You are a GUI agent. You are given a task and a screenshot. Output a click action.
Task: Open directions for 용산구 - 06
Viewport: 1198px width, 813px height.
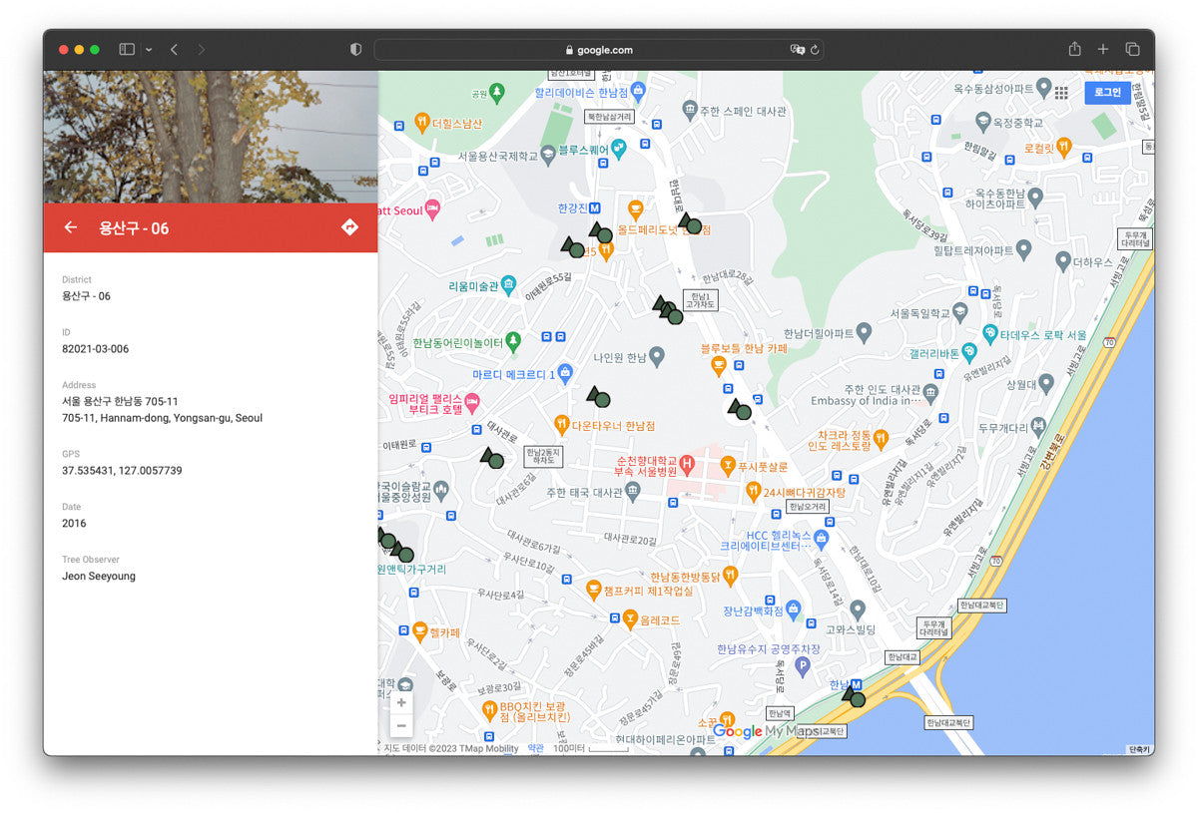pyautogui.click(x=349, y=227)
